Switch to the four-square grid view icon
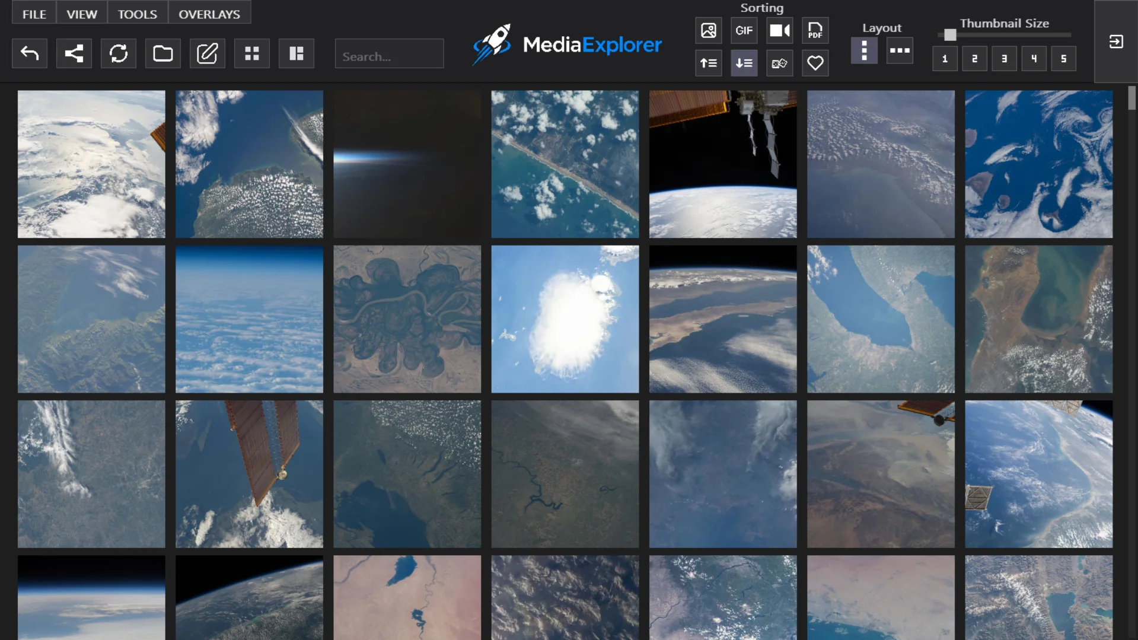The width and height of the screenshot is (1138, 640). coord(252,54)
